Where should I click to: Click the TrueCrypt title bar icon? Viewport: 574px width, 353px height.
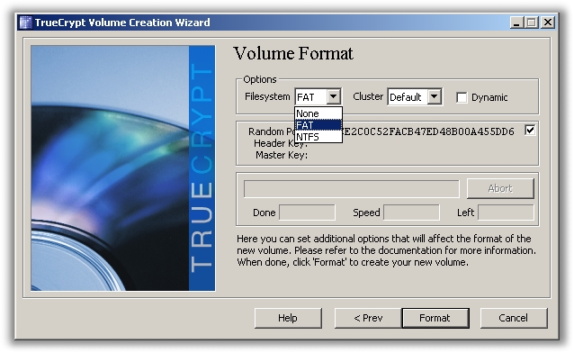25,23
